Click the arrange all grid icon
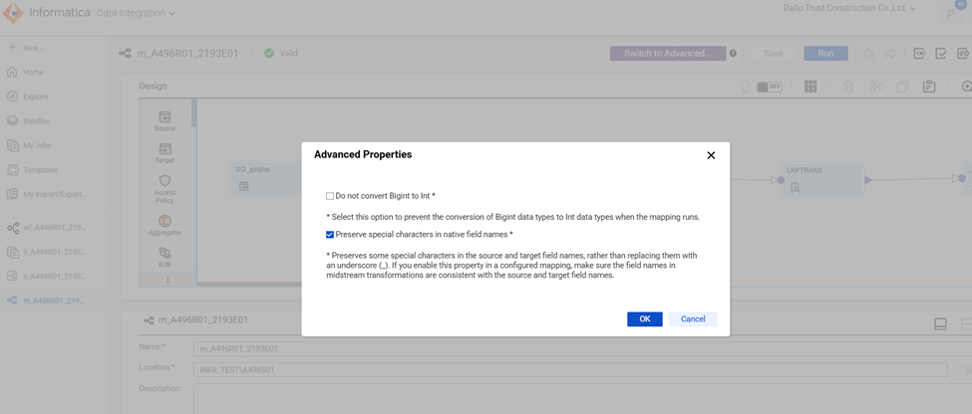The image size is (972, 414). [x=810, y=87]
